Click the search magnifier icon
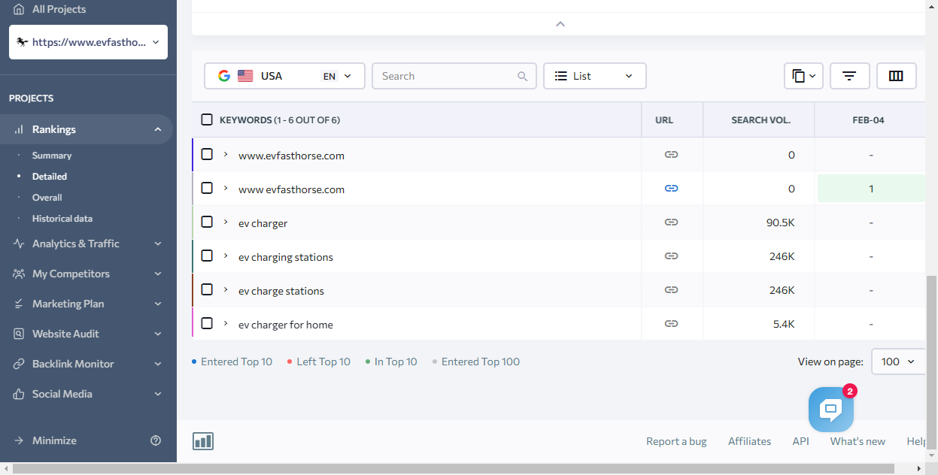This screenshot has height=475, width=938. (x=523, y=76)
